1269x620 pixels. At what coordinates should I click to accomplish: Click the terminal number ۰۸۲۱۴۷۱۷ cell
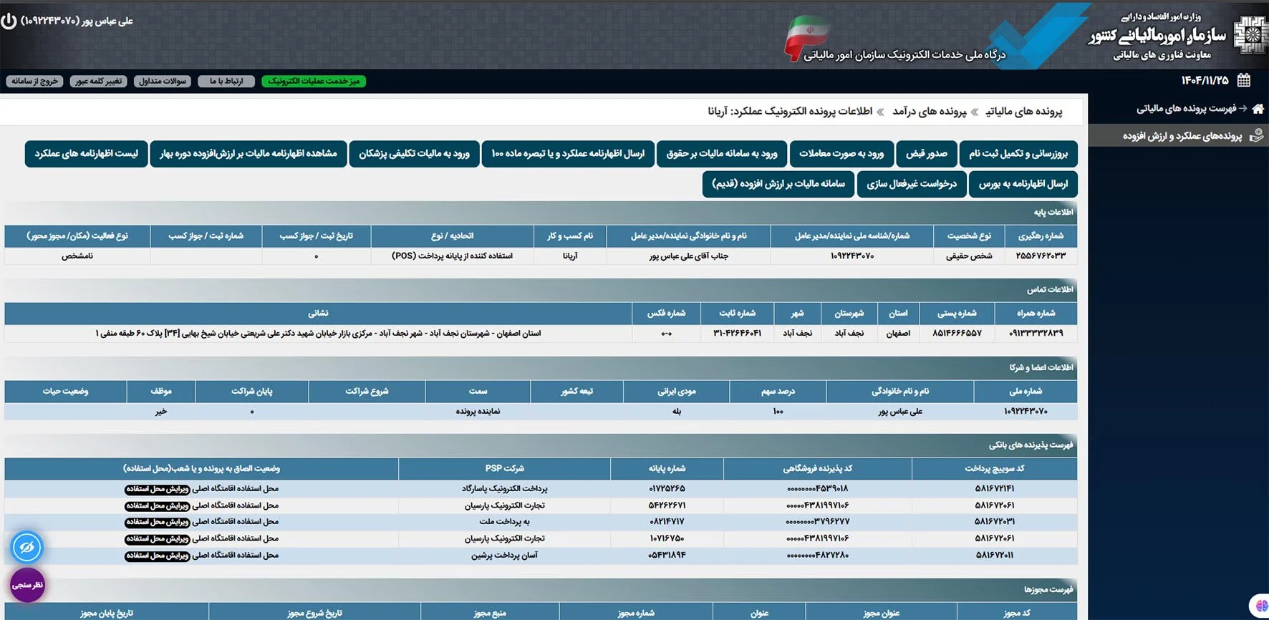(x=667, y=522)
